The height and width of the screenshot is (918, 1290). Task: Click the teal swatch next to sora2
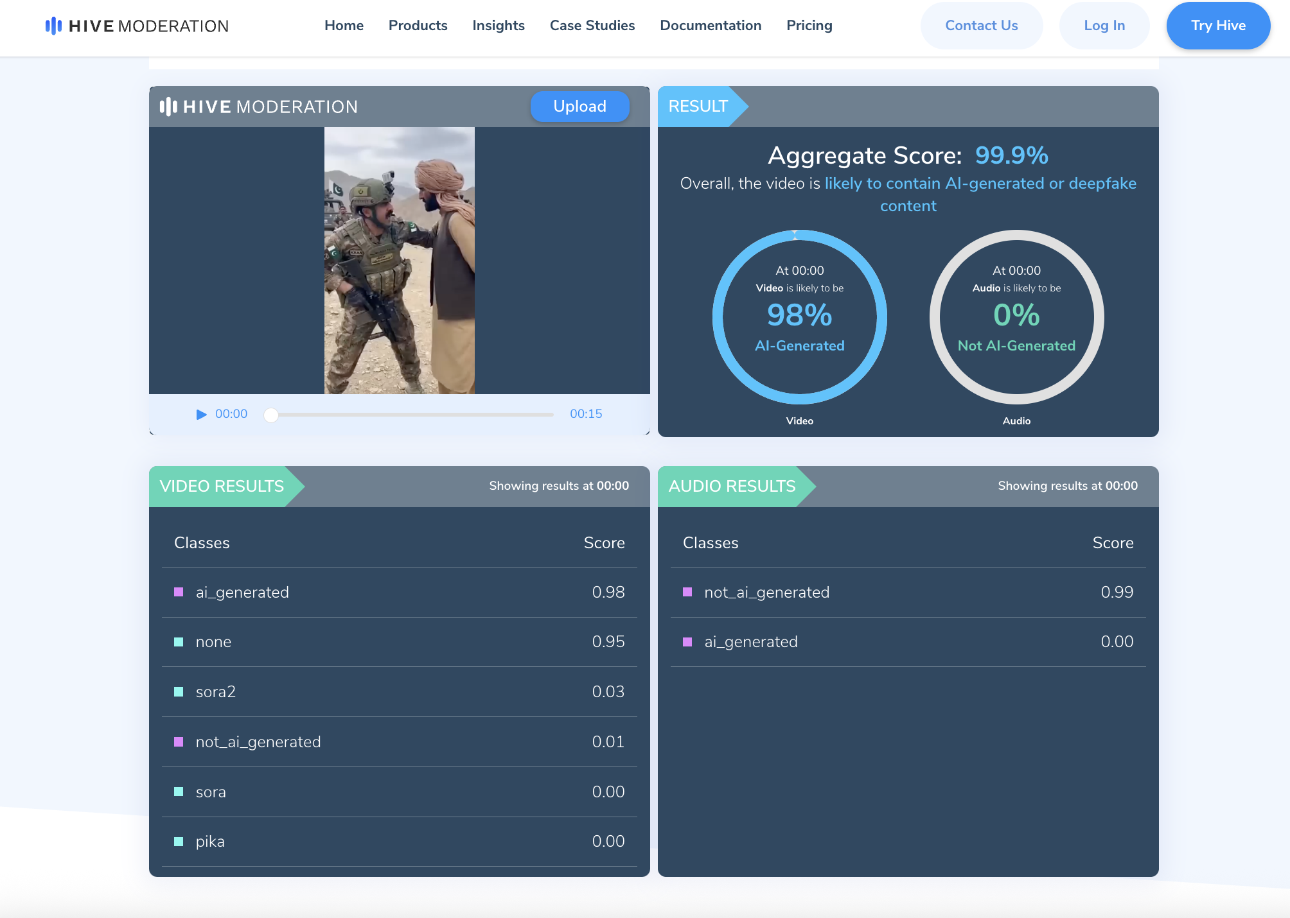(179, 691)
